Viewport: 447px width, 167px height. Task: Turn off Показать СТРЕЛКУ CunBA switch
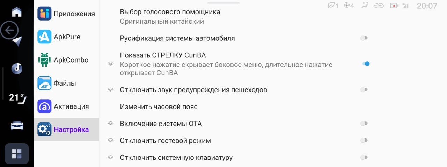tap(366, 64)
